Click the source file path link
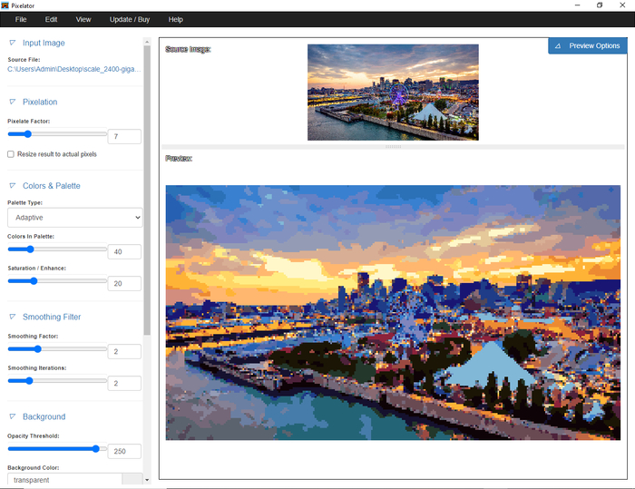The width and height of the screenshot is (635, 489). [73, 69]
